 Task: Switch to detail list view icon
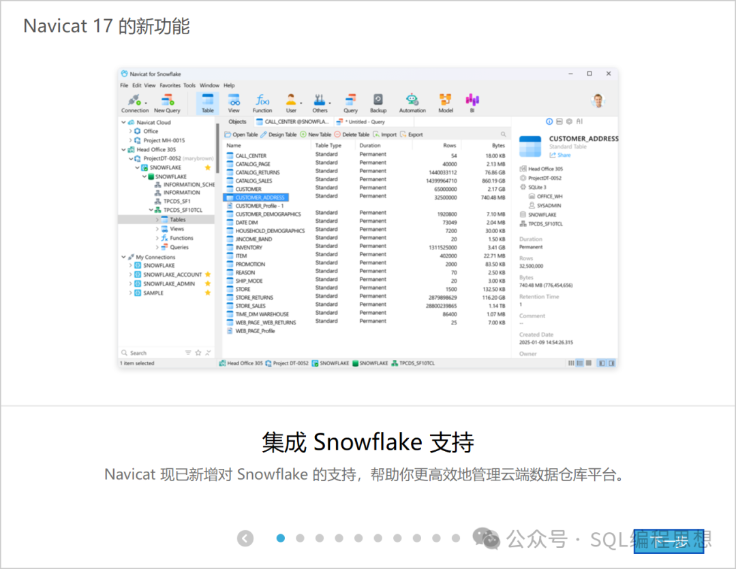580,363
